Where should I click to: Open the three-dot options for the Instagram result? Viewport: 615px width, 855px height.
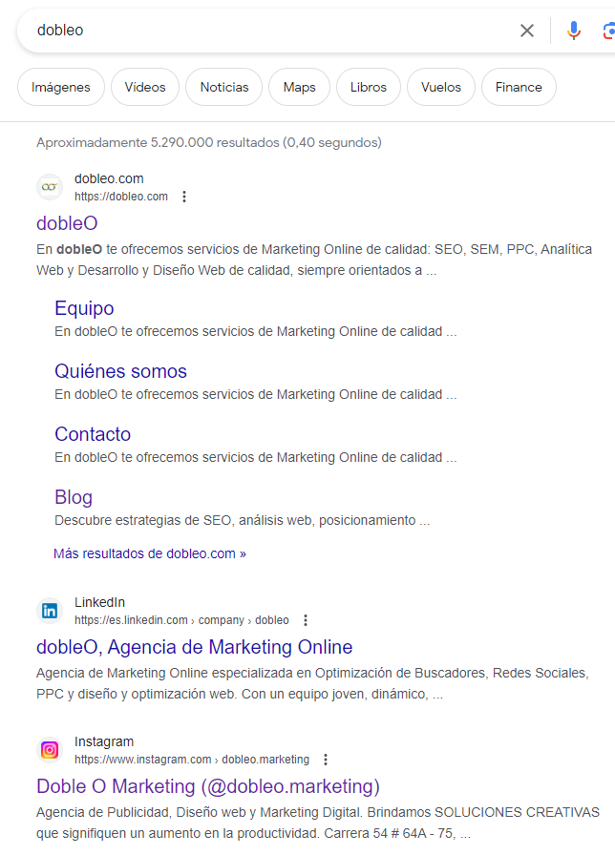(x=326, y=760)
